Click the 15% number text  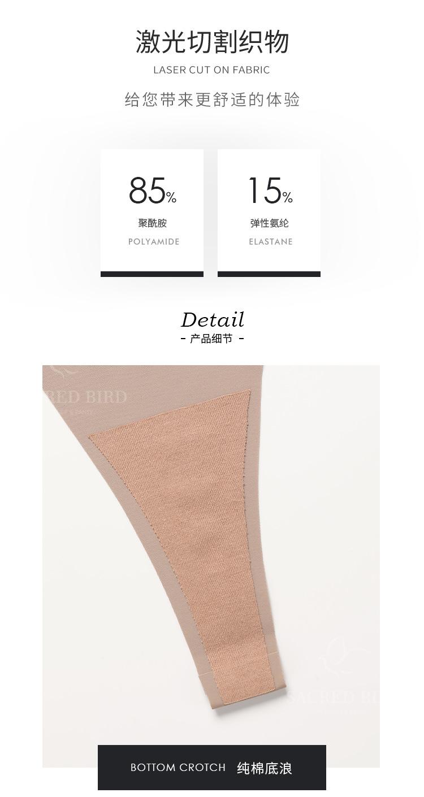point(270,190)
